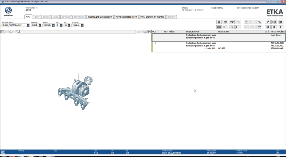The width and height of the screenshot is (286, 157).
Task: Click the expand panel arrows icon
Action: pyautogui.click(x=149, y=32)
